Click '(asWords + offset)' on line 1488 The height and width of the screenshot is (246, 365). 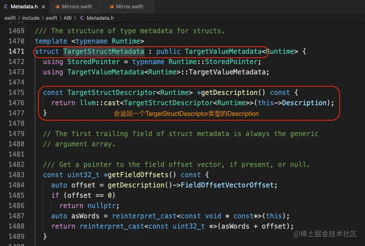pos(253,226)
